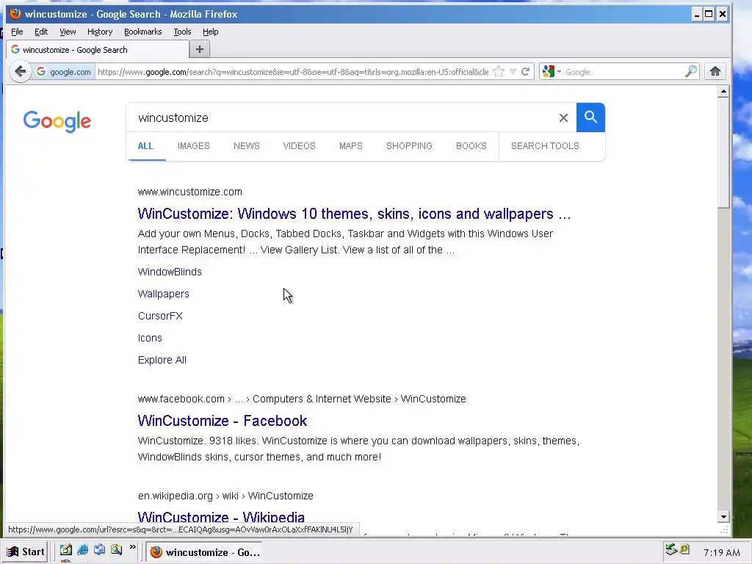Click the first quick launch icon
Viewport: 752px width, 564px height.
click(65, 549)
